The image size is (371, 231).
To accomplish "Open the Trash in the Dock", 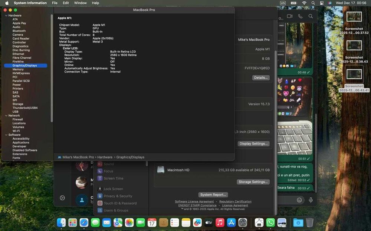I will coord(309,222).
